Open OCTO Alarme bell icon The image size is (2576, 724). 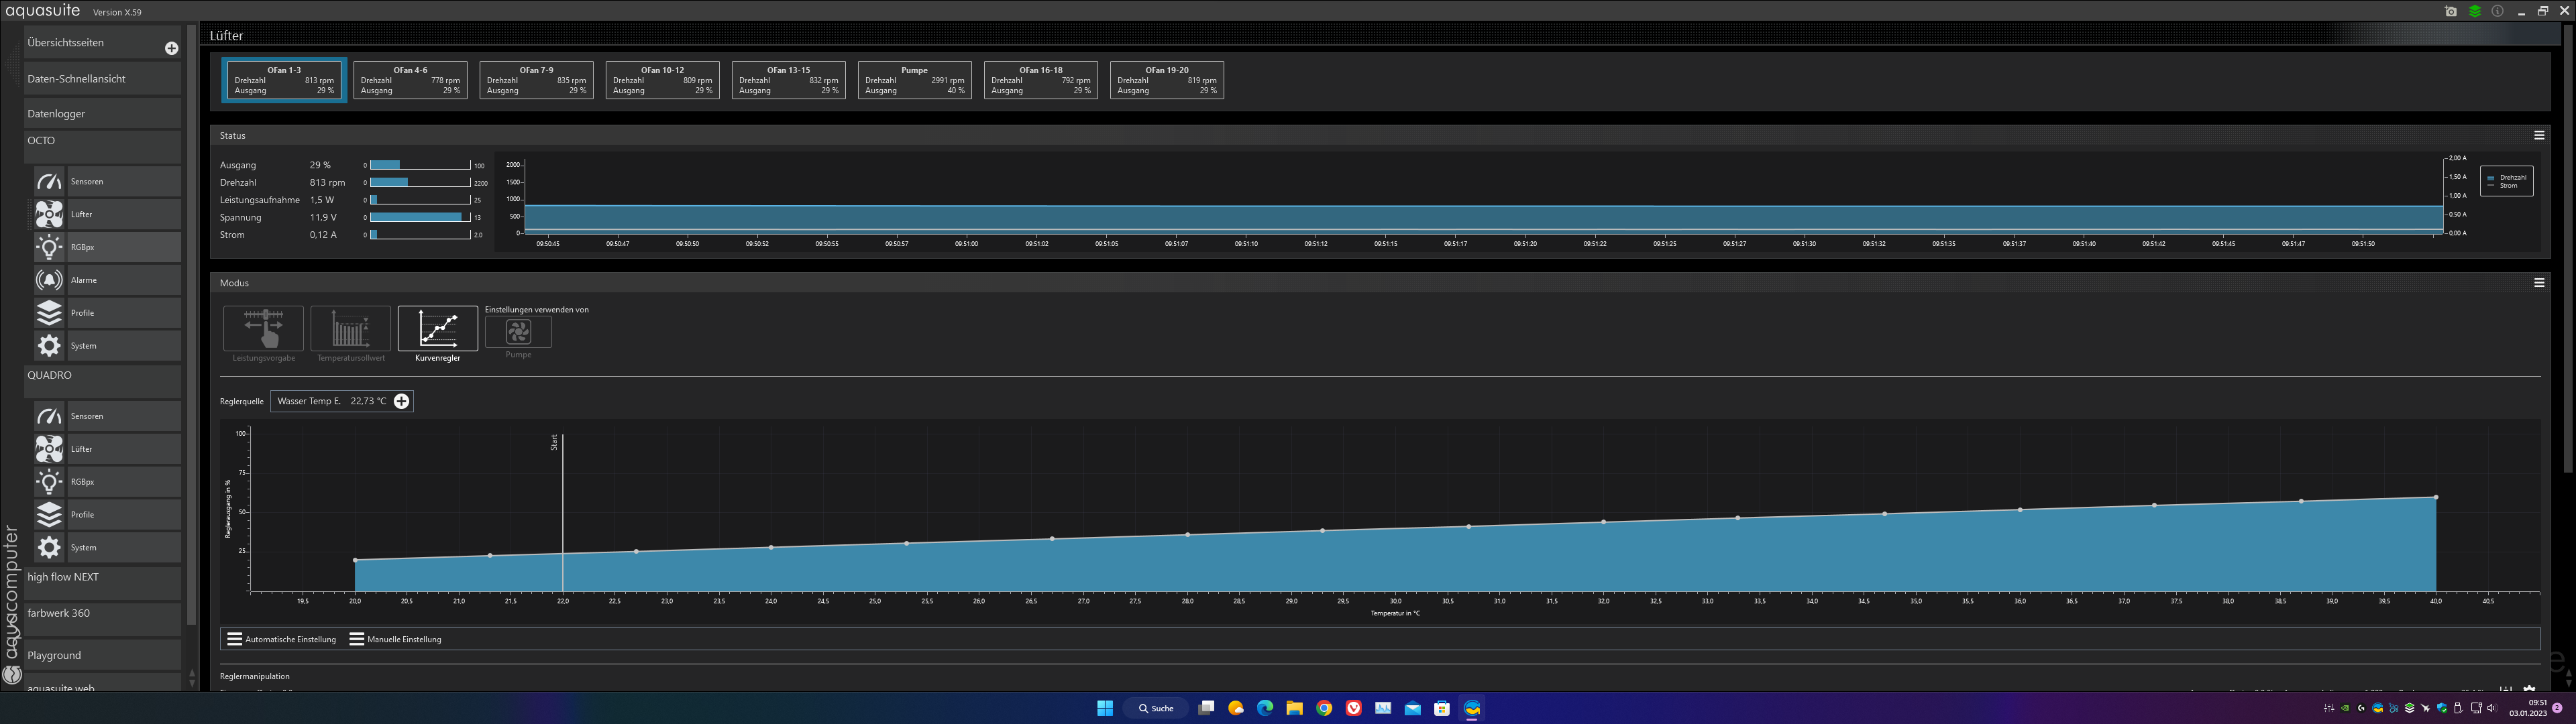click(49, 280)
